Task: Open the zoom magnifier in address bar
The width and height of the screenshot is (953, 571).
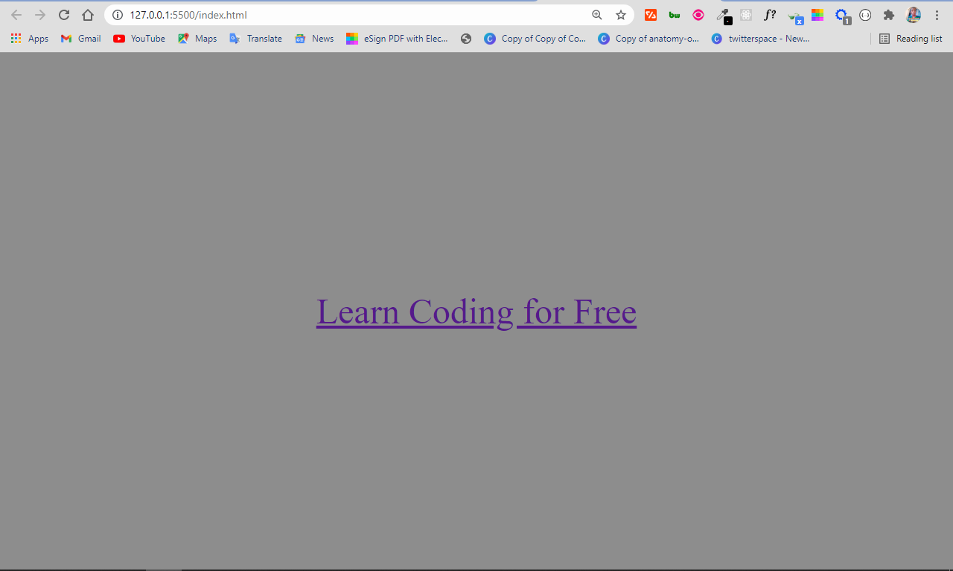Action: click(x=596, y=15)
